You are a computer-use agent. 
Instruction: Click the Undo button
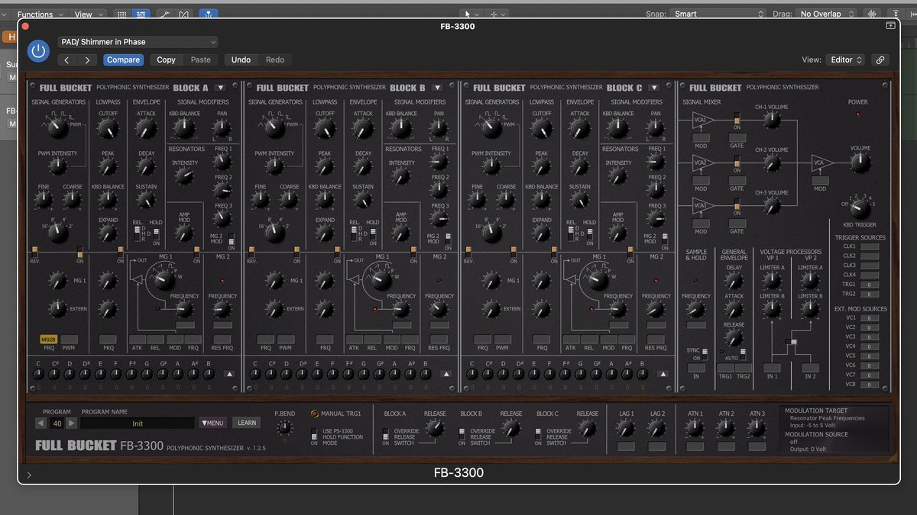(x=241, y=60)
